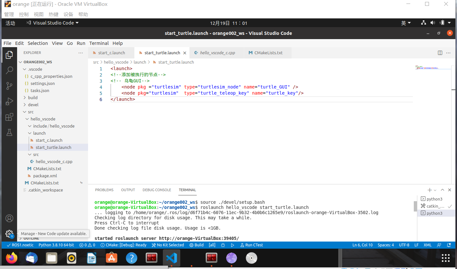
Task: Open the Terminal menu
Action: (x=99, y=43)
